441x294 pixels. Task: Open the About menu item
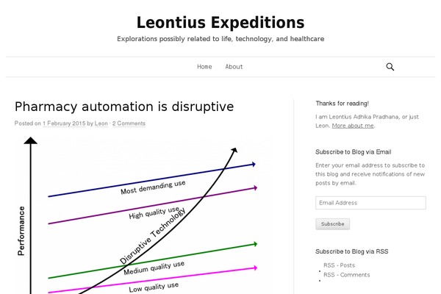coord(234,67)
